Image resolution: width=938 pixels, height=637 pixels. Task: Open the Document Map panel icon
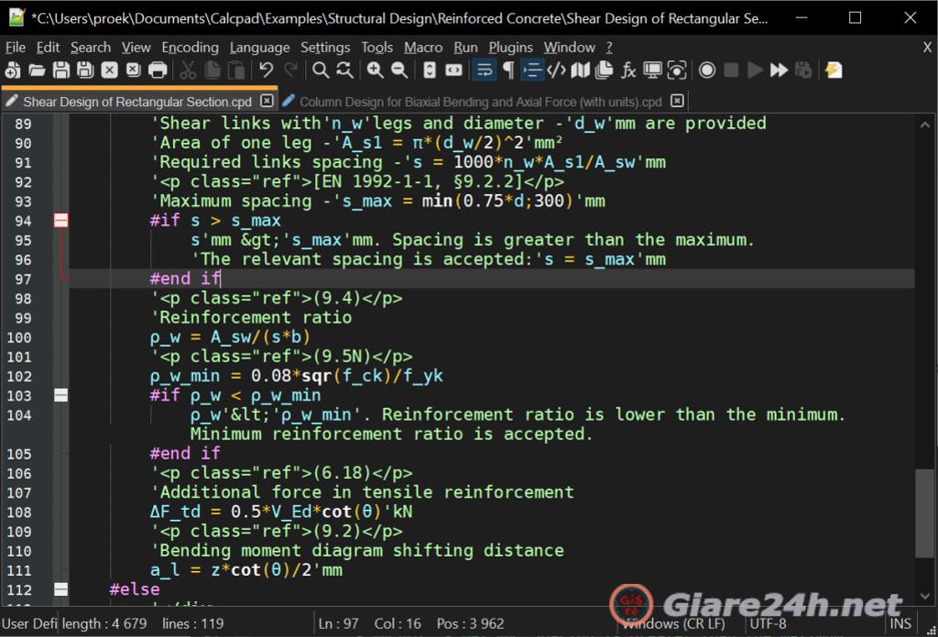click(581, 70)
